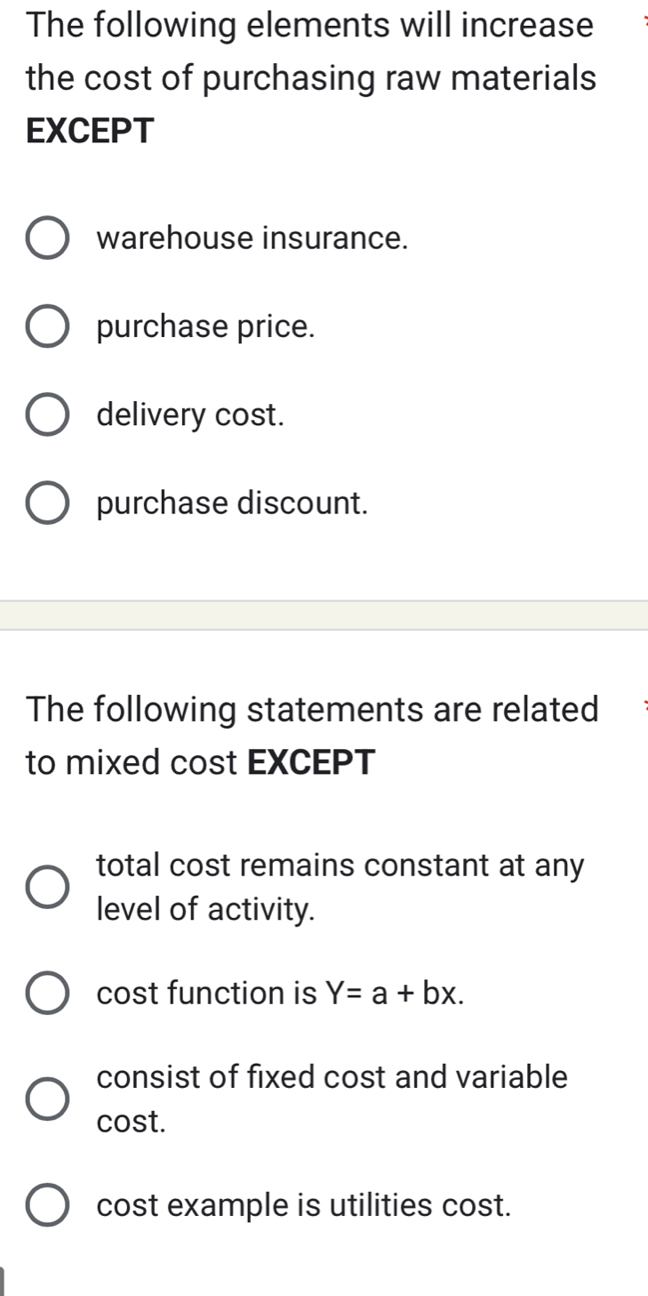Mark the 'delivery cost.' radio circle

point(47,415)
